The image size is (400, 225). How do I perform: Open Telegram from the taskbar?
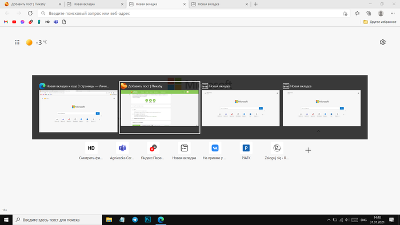[x=135, y=220]
